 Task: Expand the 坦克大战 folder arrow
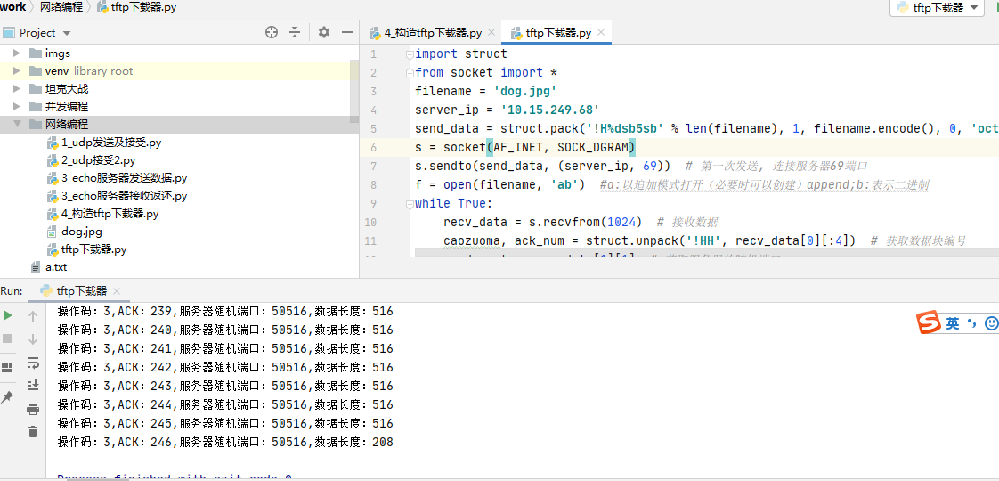coord(17,88)
